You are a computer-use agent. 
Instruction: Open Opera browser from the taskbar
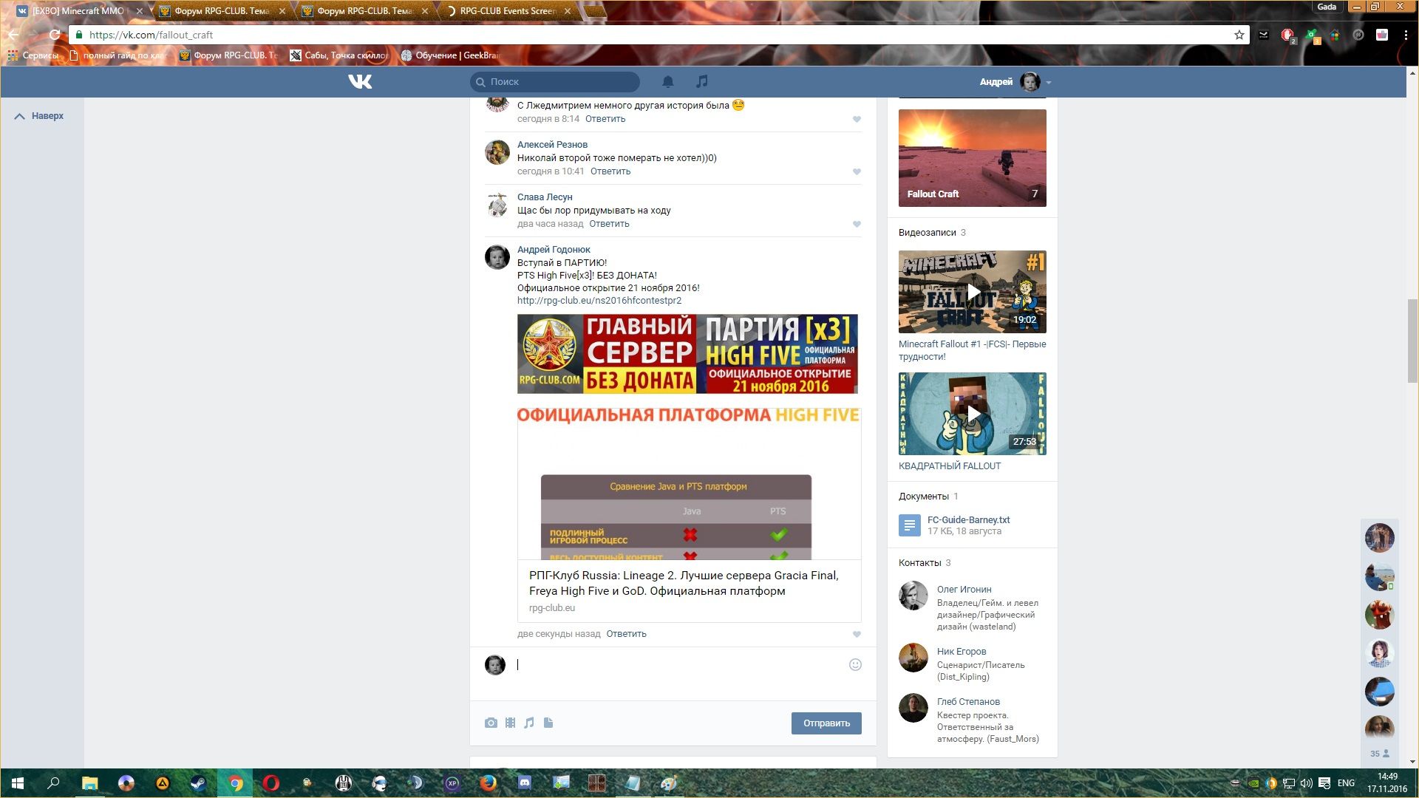[271, 783]
